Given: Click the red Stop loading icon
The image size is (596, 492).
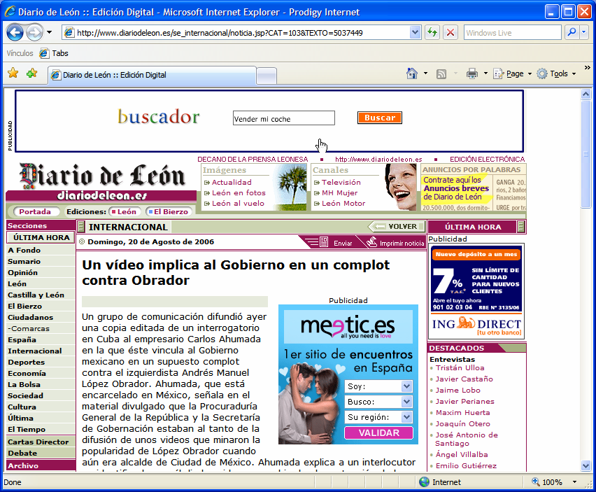Looking at the screenshot, I should [x=450, y=33].
